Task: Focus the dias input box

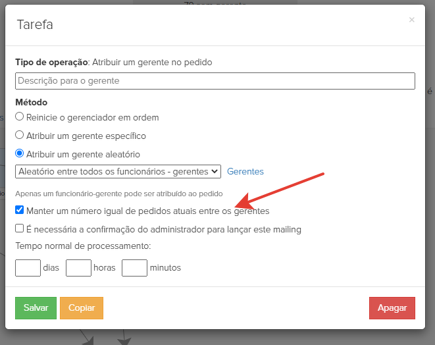Action: pos(28,267)
